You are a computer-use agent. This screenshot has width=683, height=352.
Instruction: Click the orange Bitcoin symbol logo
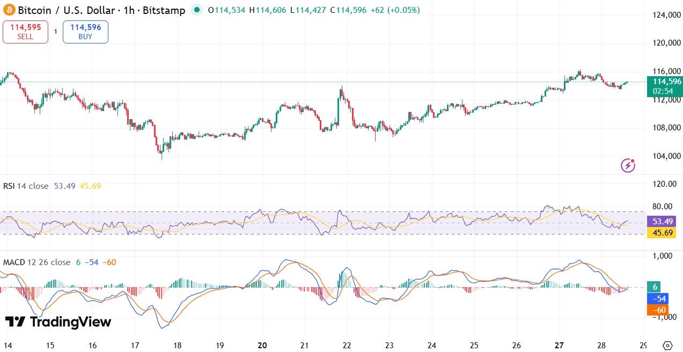9,10
